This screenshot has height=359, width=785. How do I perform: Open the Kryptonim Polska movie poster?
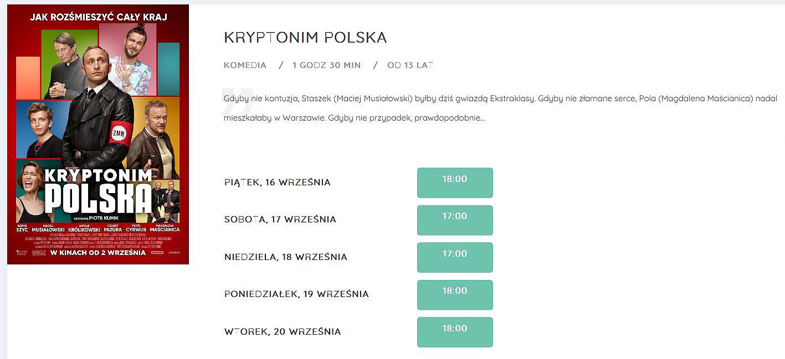pyautogui.click(x=98, y=134)
